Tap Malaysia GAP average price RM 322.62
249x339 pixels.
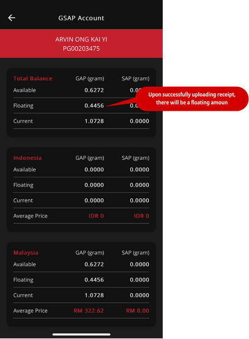click(x=89, y=311)
